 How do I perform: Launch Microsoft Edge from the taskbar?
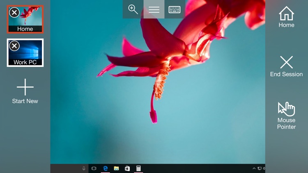[x=106, y=168]
